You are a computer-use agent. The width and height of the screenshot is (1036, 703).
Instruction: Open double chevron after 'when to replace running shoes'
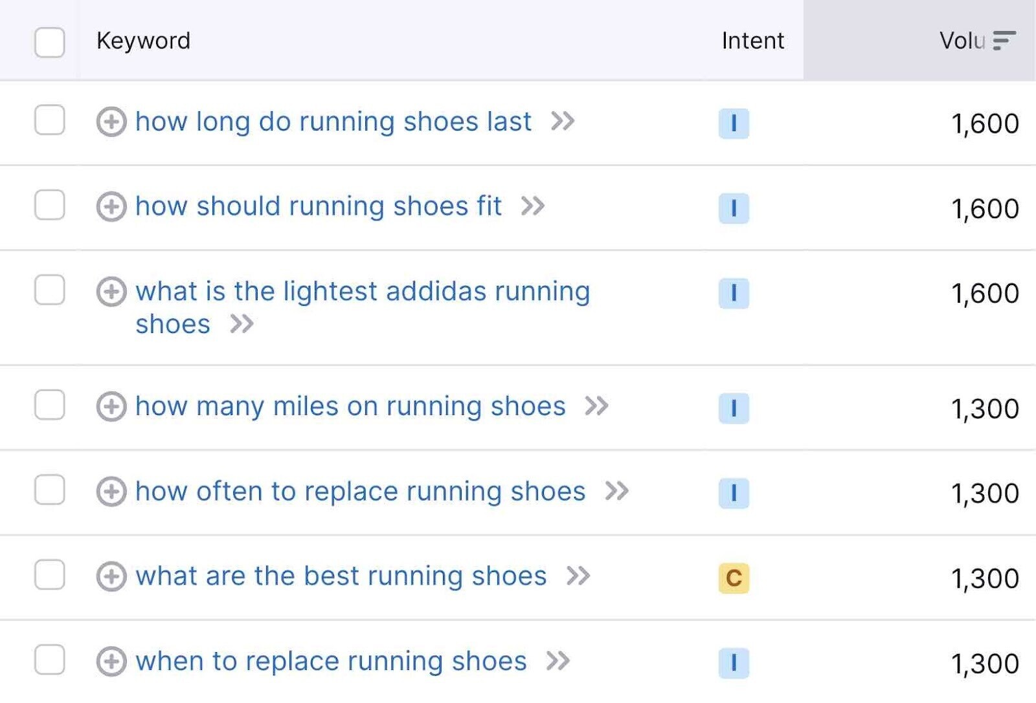558,661
